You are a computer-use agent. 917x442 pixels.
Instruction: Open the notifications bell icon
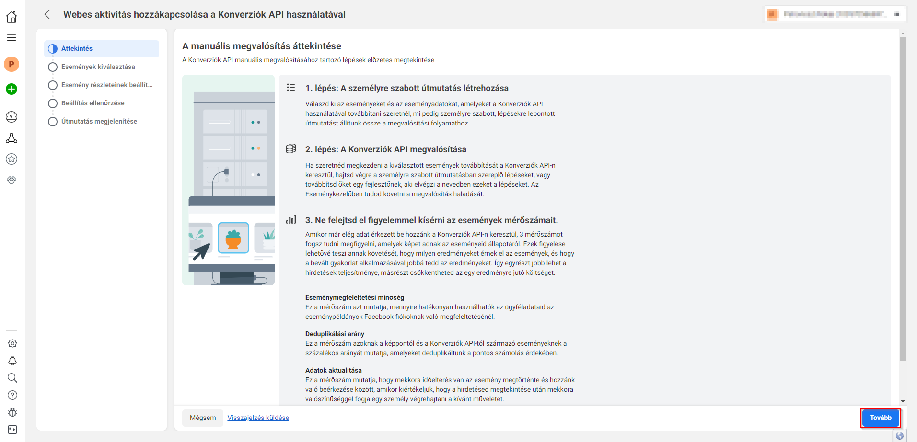click(x=12, y=361)
